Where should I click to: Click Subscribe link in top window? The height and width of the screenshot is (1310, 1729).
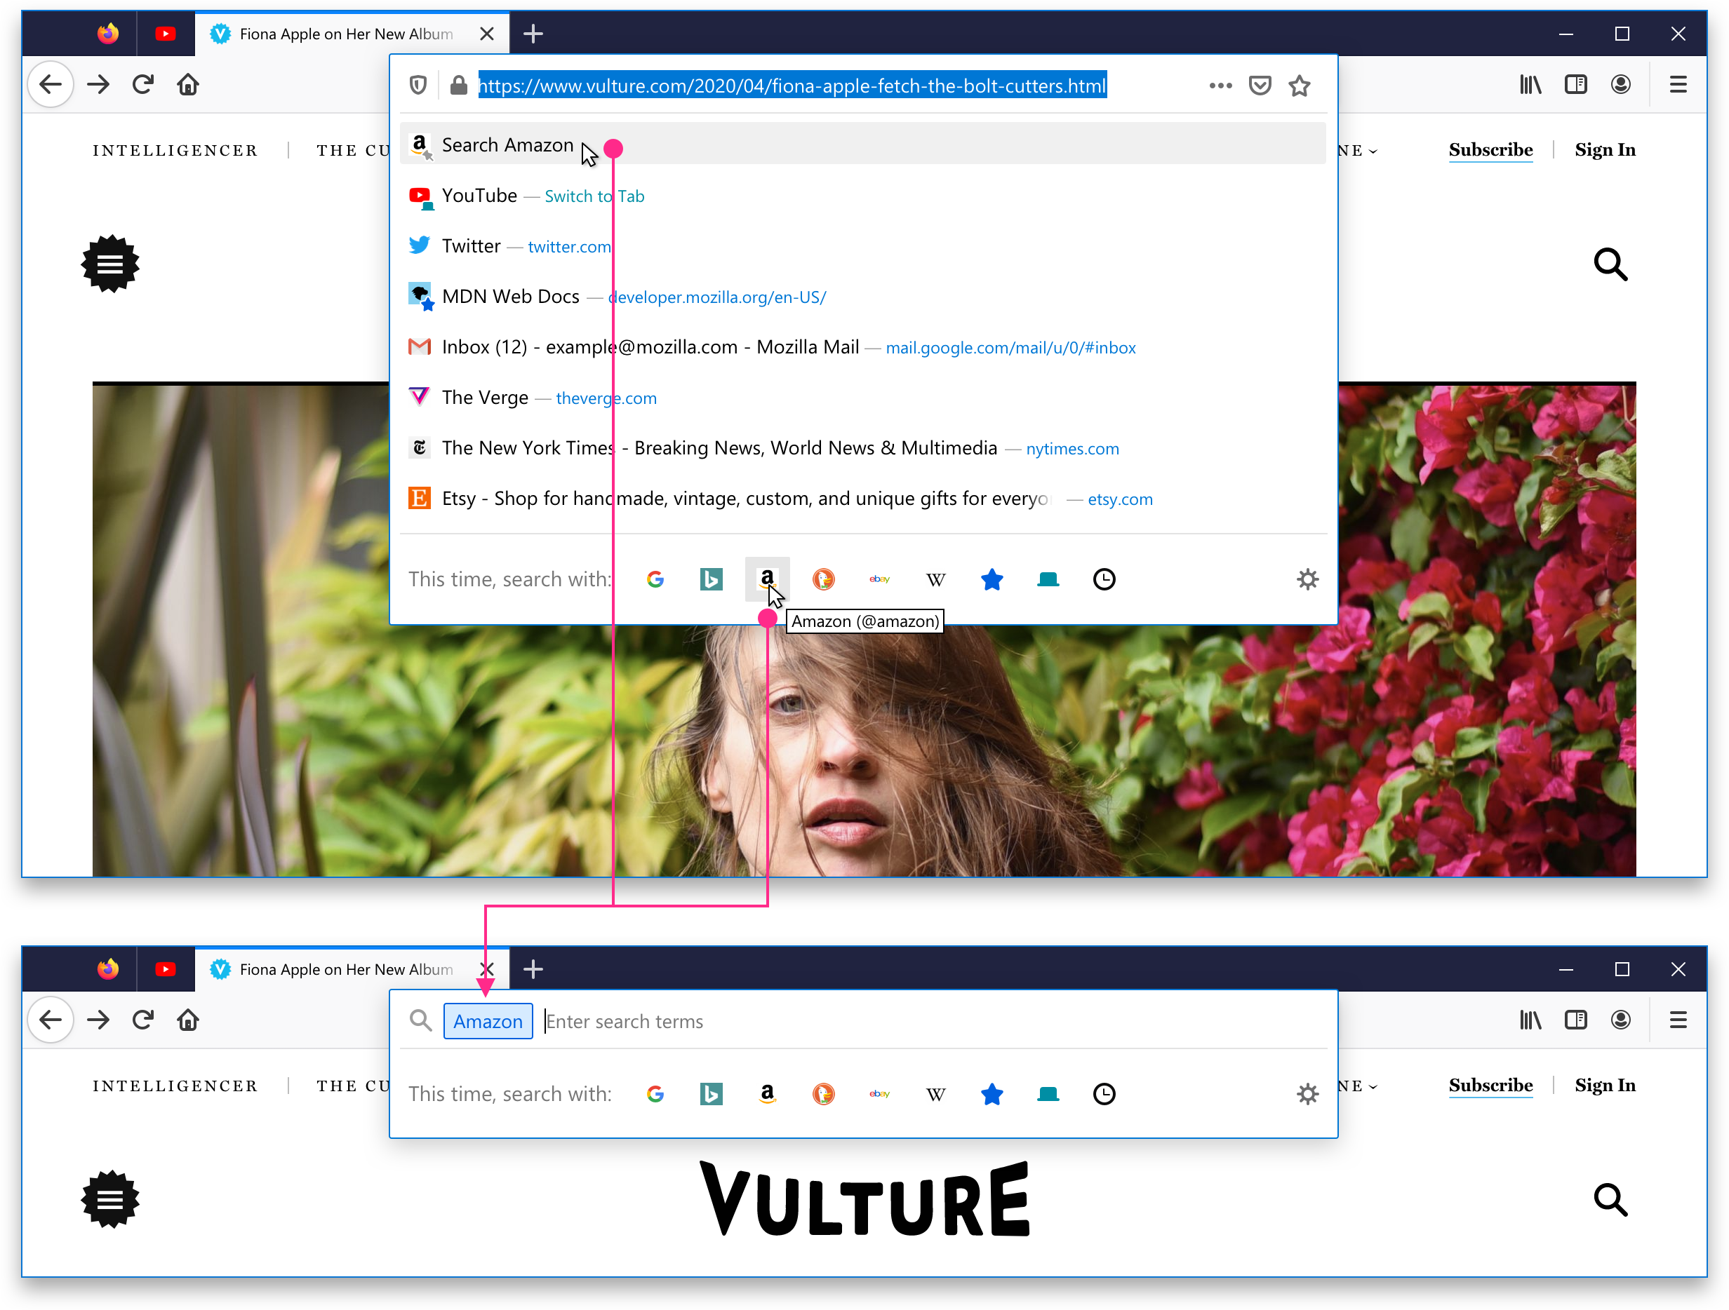pyautogui.click(x=1490, y=150)
